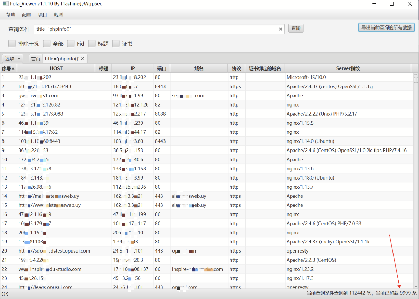
Task: Click scrollbar down arrow
Action: (x=416, y=286)
